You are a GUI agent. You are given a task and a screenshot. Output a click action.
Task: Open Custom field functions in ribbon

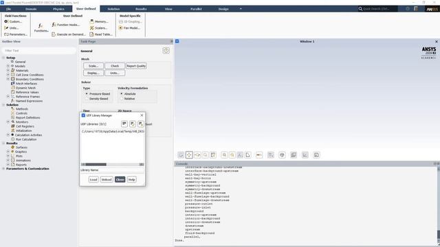pyautogui.click(x=13, y=21)
